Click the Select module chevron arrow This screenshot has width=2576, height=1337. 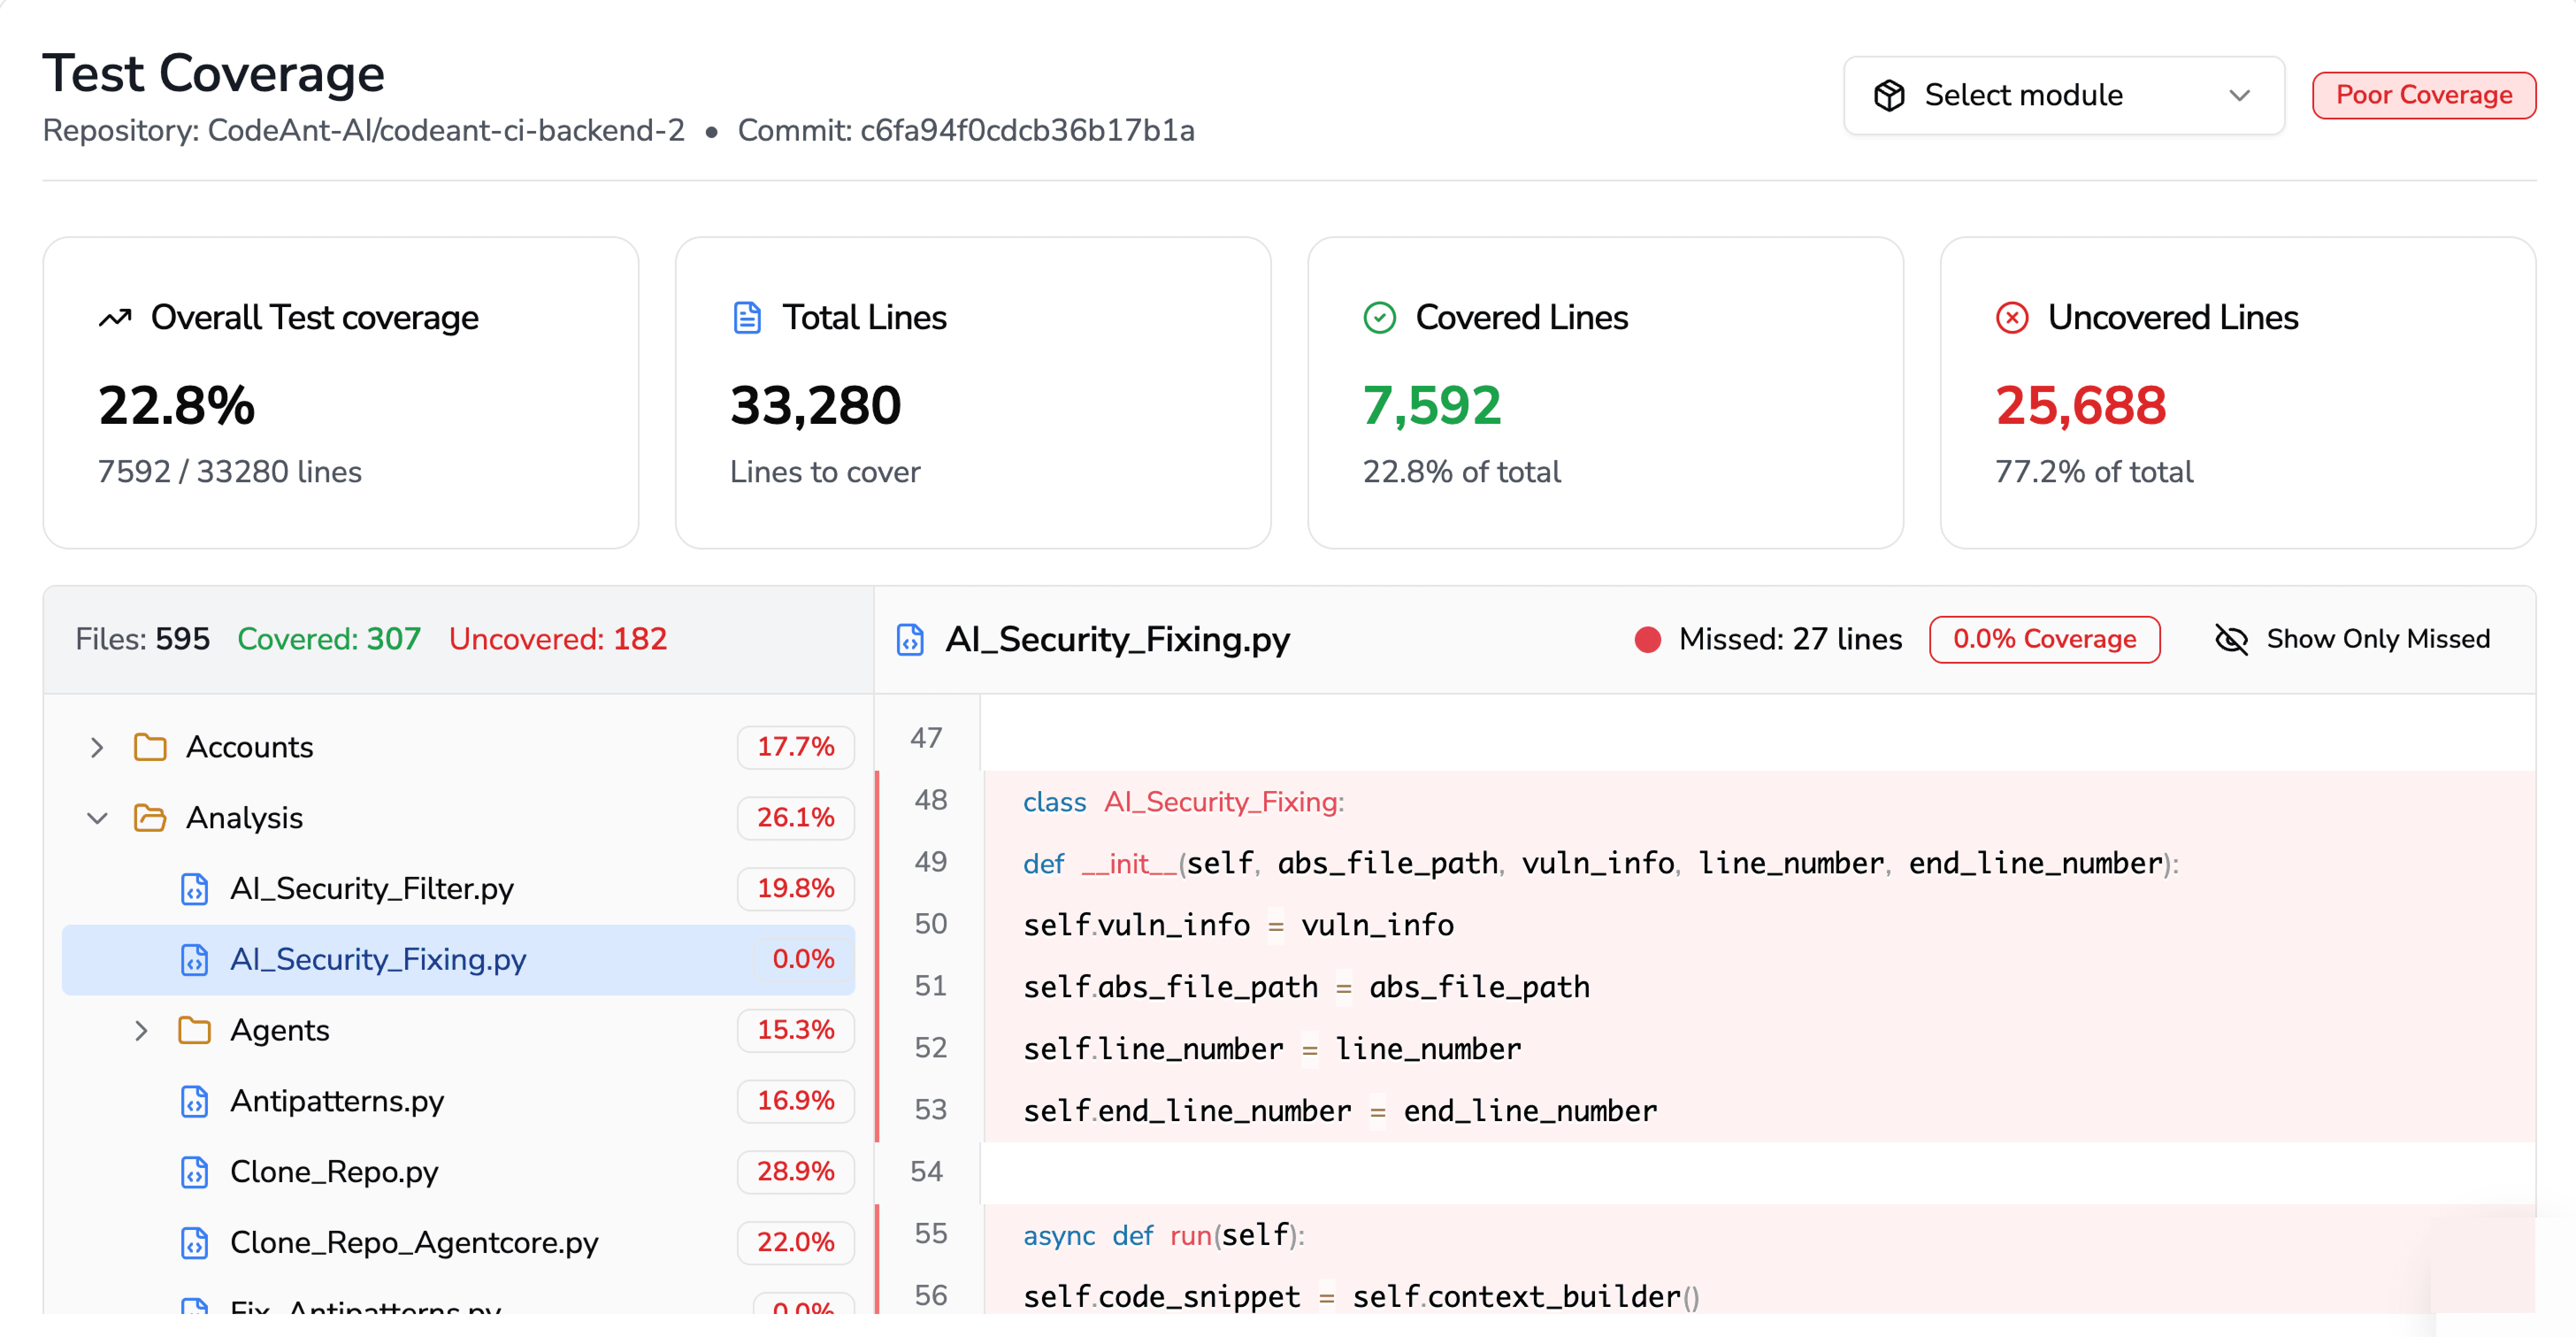click(2239, 95)
